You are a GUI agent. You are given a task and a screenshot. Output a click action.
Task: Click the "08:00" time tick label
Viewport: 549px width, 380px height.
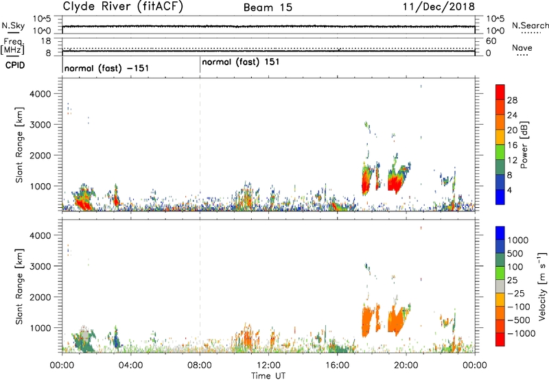point(200,366)
